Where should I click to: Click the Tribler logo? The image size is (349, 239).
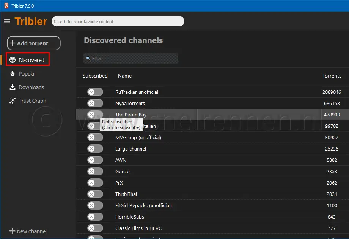pos(31,21)
